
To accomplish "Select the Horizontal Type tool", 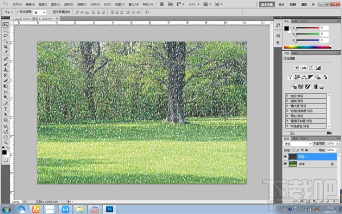I will [6, 109].
